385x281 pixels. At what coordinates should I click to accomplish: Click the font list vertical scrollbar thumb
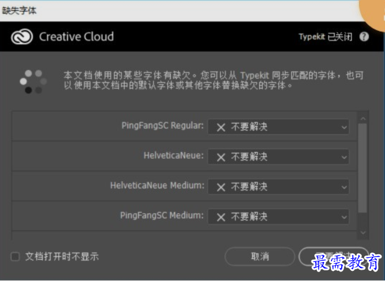tap(362, 168)
